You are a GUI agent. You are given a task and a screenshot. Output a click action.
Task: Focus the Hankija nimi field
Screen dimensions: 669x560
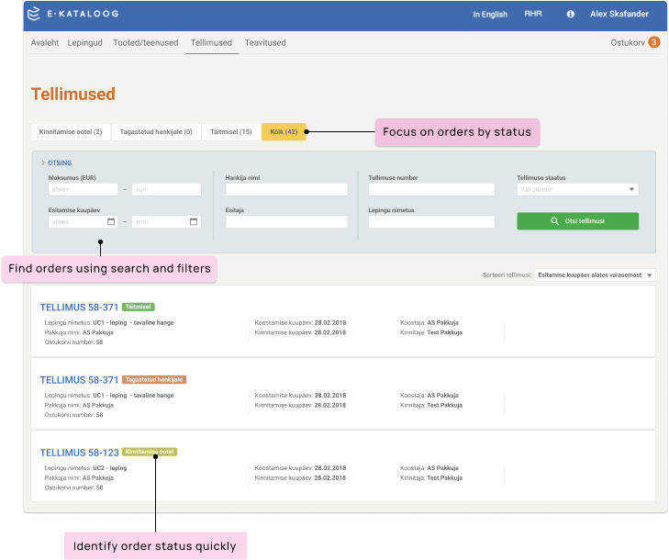286,189
